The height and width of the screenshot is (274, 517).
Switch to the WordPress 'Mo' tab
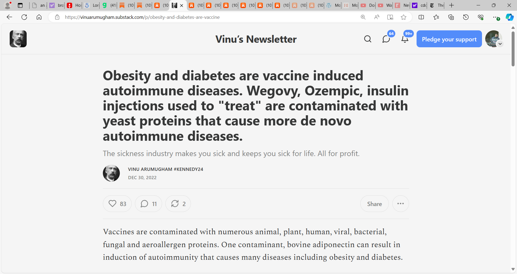(x=333, y=5)
